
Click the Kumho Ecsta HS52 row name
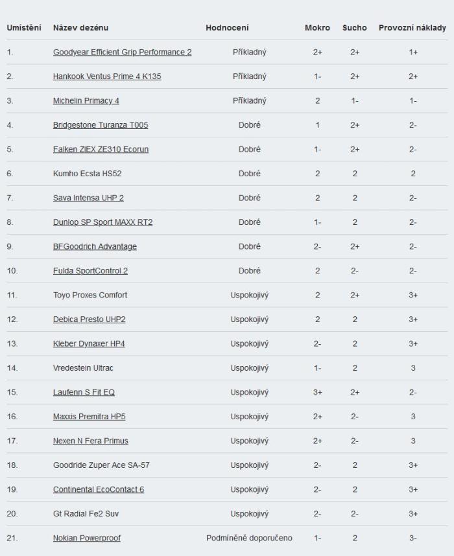(88, 174)
